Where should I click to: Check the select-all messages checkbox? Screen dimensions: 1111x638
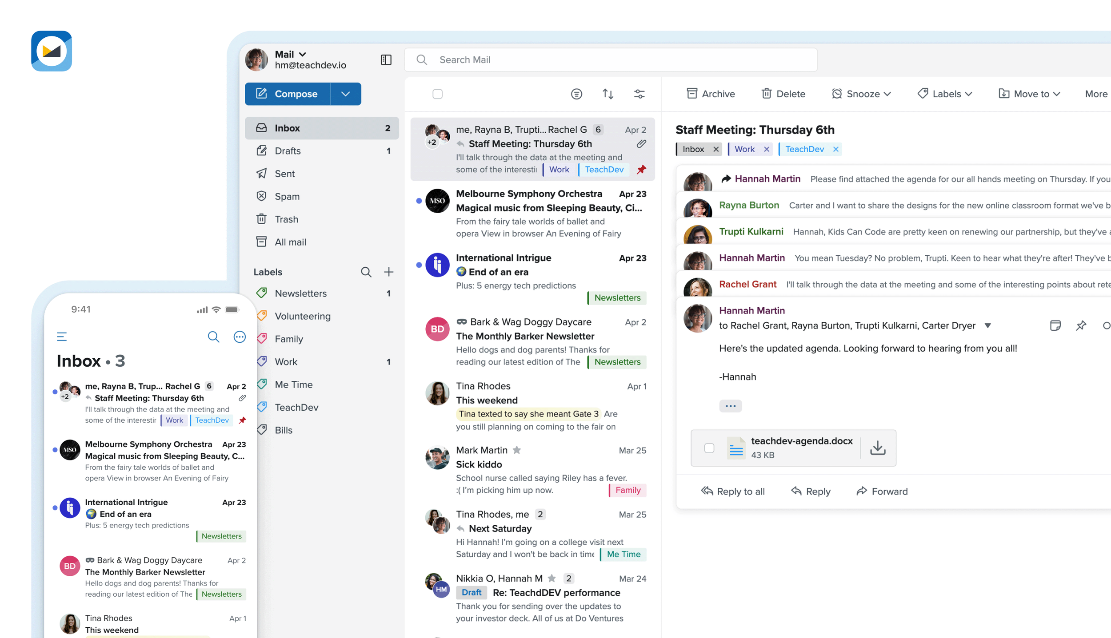click(437, 94)
